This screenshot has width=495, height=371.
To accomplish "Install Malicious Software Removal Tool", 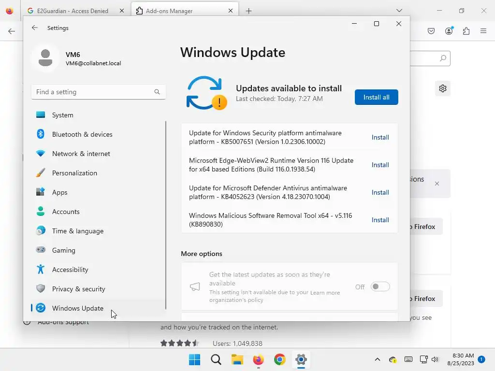I will (380, 220).
